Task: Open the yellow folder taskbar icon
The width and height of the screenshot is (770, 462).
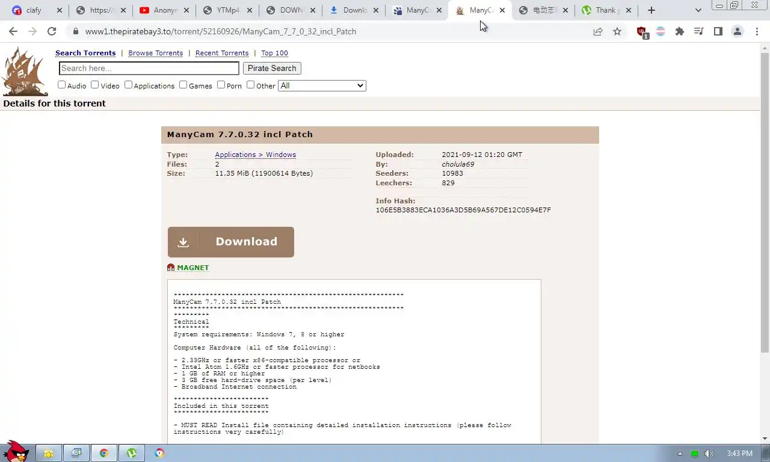Action: point(49,453)
